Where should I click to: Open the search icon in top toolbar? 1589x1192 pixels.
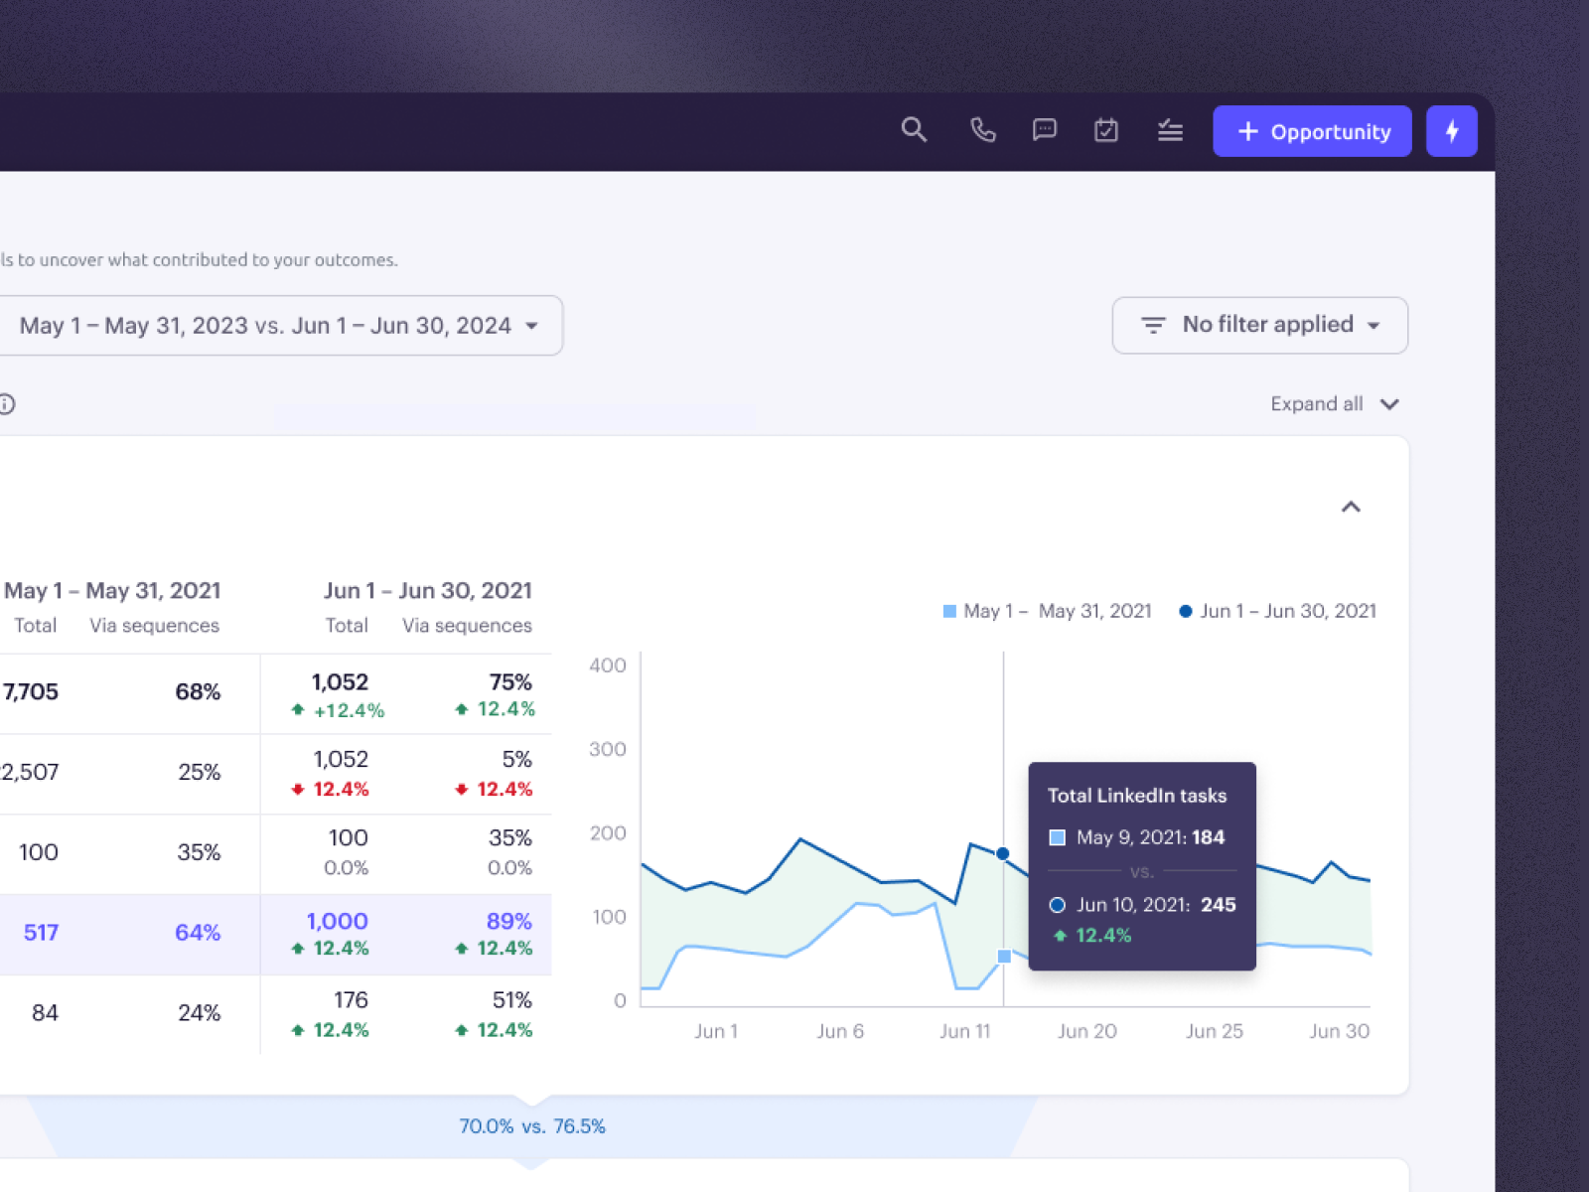click(914, 130)
